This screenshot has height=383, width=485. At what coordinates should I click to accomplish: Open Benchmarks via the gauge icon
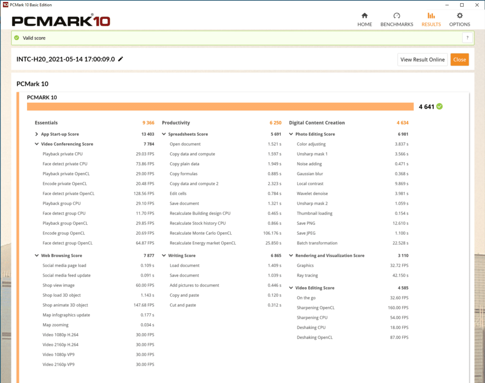(x=396, y=16)
